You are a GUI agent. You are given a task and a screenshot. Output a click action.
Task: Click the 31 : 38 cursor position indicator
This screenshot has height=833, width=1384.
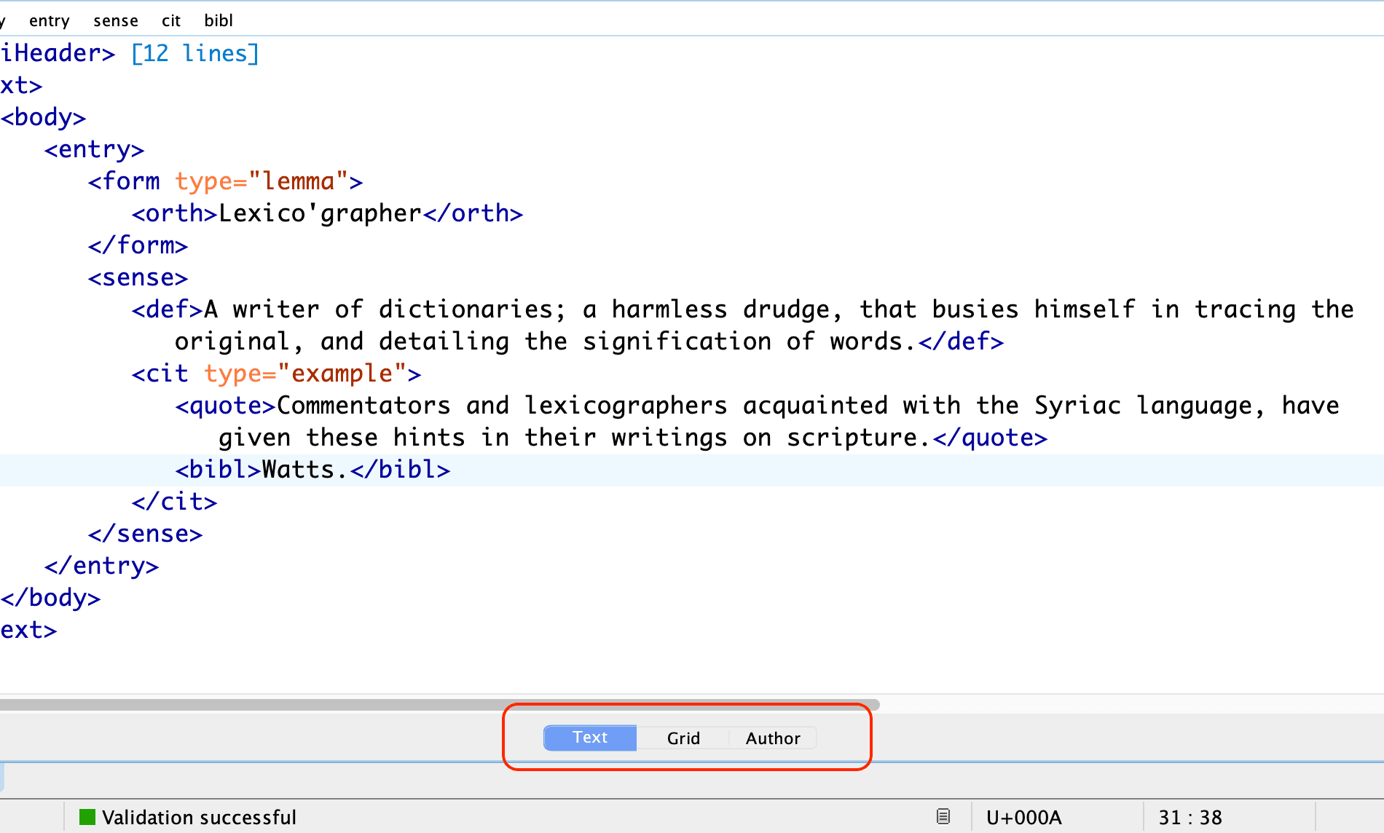pyautogui.click(x=1190, y=817)
